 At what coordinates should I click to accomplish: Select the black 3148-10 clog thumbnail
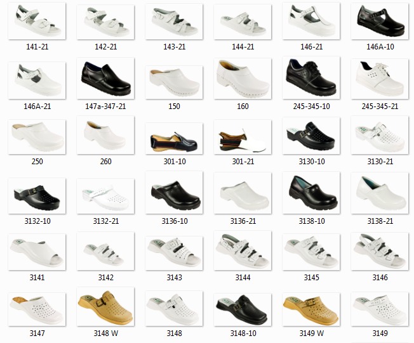tap(243, 309)
